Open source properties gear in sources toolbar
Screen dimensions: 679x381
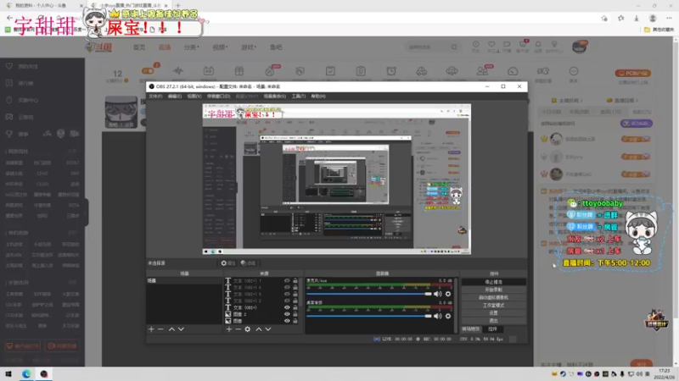coord(248,329)
